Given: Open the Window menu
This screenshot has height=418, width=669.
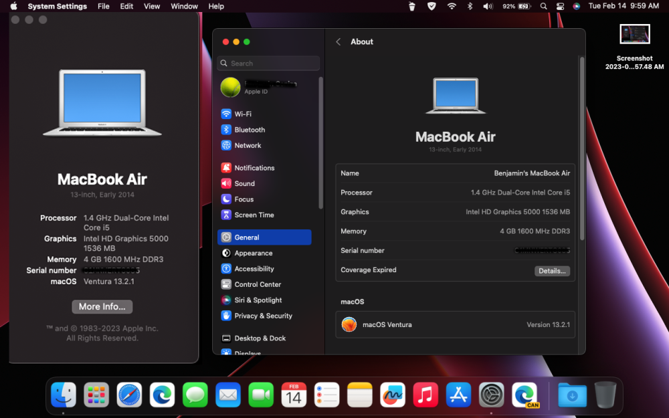Looking at the screenshot, I should 184,7.
